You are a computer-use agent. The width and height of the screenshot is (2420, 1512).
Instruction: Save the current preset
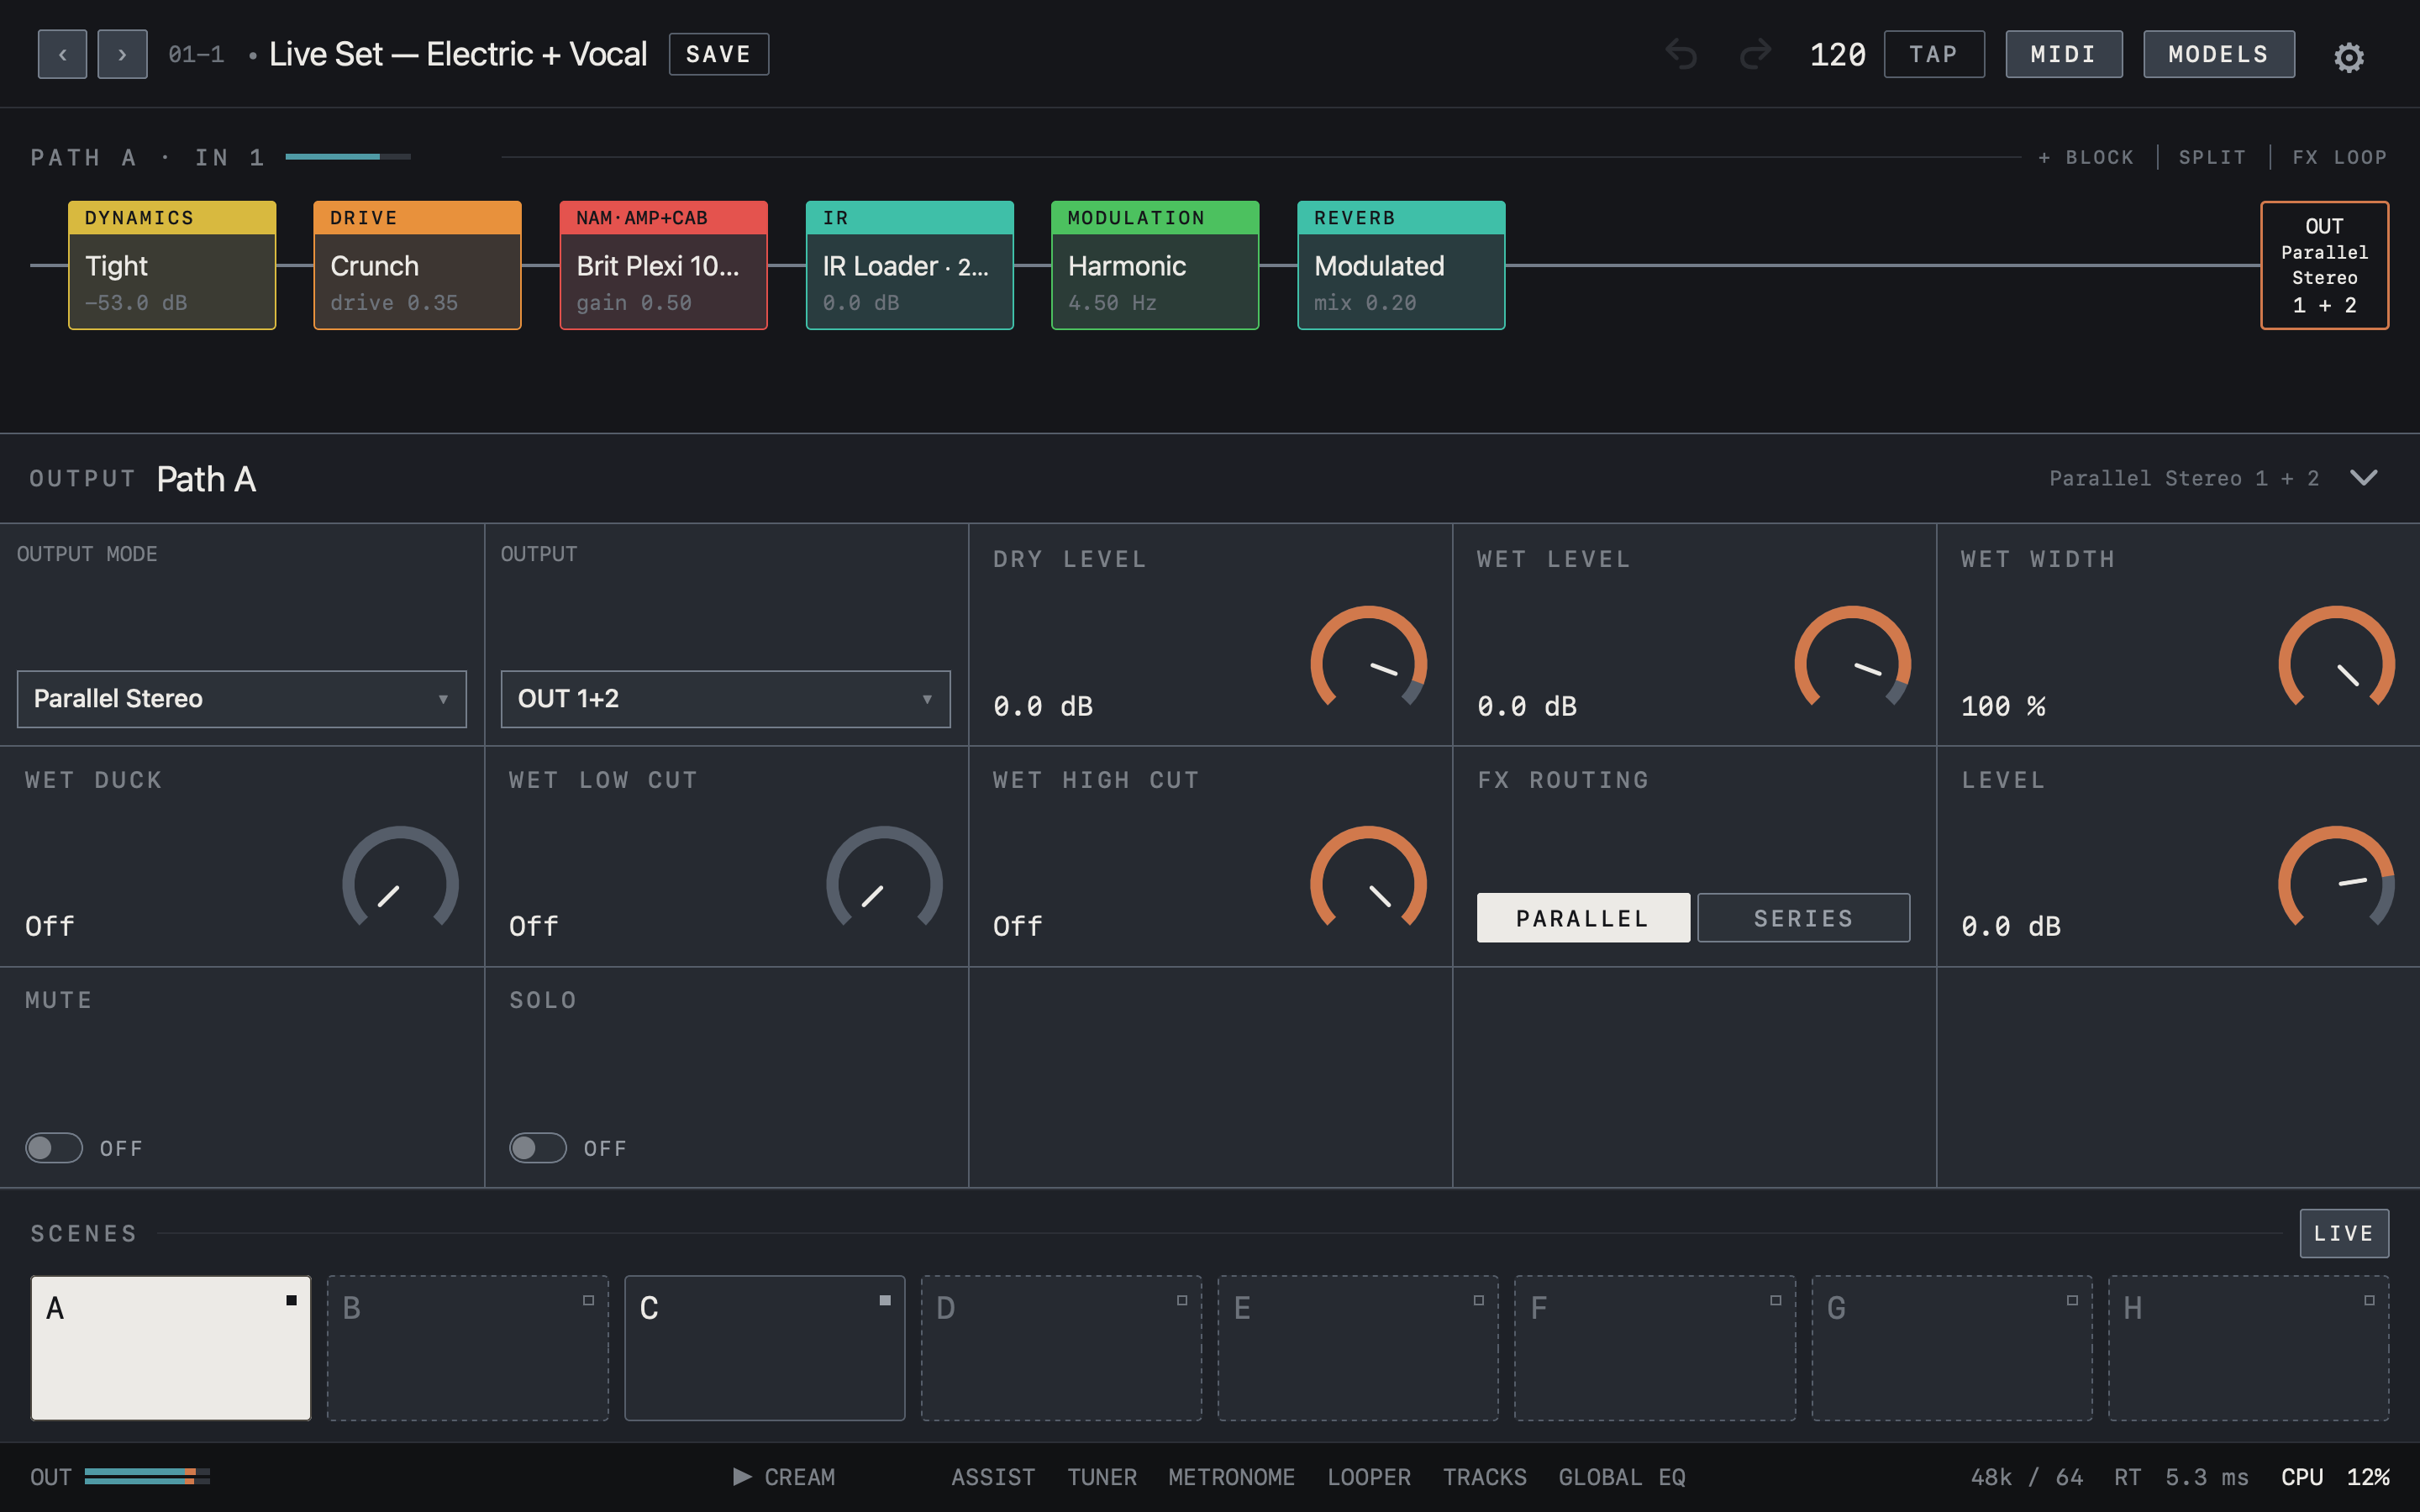pyautogui.click(x=719, y=54)
